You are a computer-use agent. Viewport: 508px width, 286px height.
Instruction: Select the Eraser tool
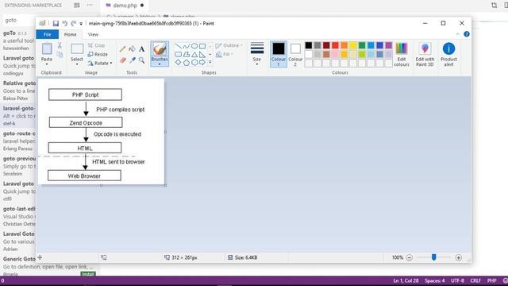pyautogui.click(x=122, y=60)
